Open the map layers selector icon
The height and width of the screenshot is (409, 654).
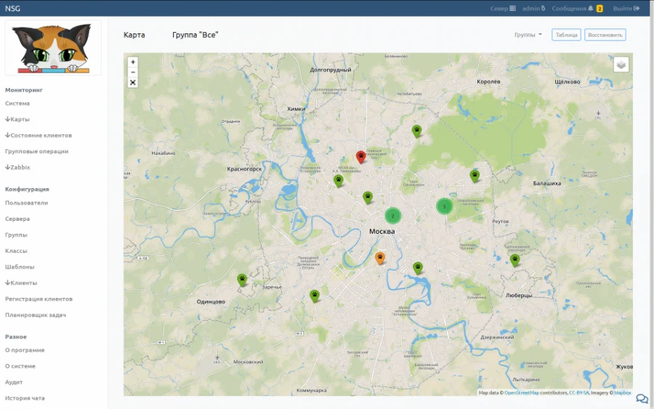pyautogui.click(x=621, y=65)
